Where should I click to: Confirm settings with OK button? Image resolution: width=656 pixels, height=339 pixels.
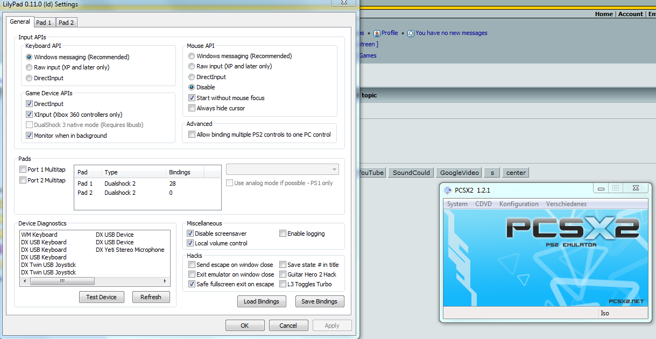[245, 326]
